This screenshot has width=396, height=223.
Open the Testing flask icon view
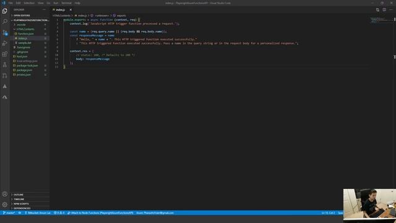coord(5,65)
